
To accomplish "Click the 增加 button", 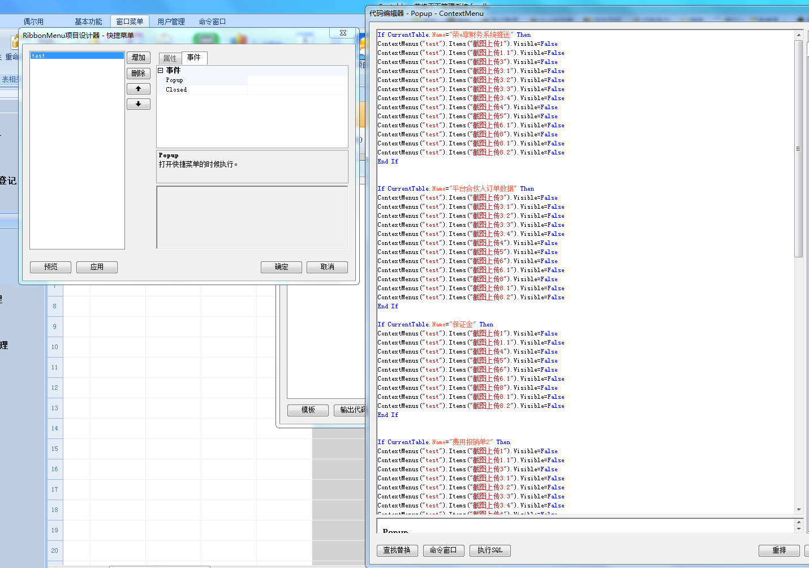I will coord(139,57).
